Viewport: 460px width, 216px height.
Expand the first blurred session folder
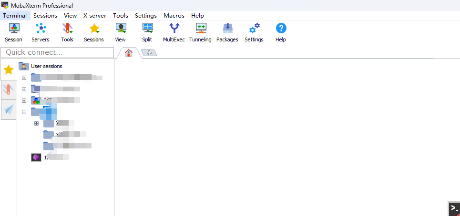[24, 78]
